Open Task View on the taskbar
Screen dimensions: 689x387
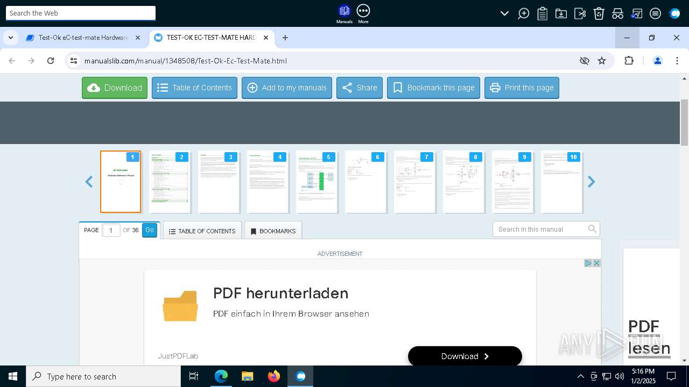(194, 376)
